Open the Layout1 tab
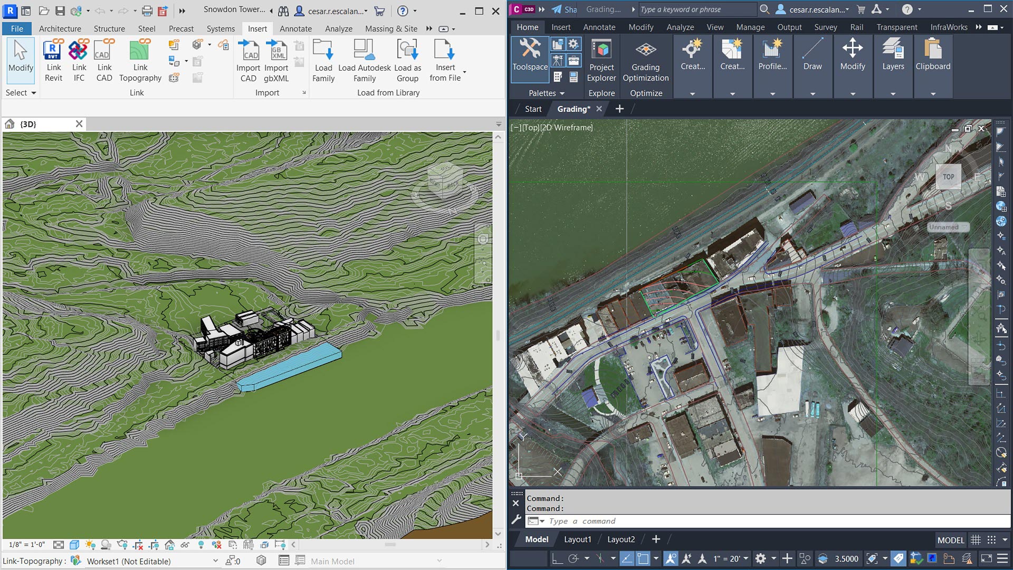 577,539
